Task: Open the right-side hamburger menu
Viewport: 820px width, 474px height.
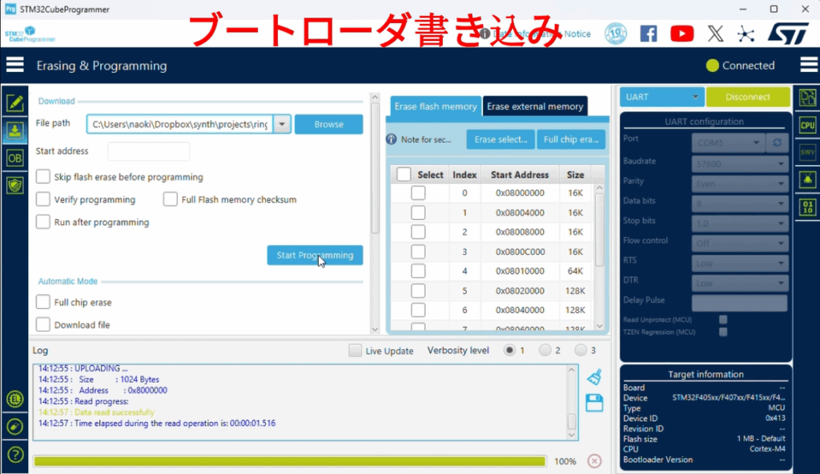Action: [809, 65]
